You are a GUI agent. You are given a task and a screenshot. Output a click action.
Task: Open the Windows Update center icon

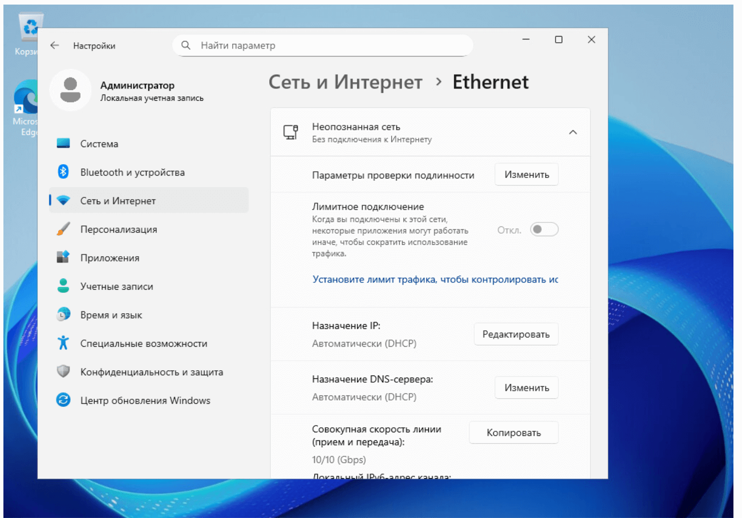63,400
